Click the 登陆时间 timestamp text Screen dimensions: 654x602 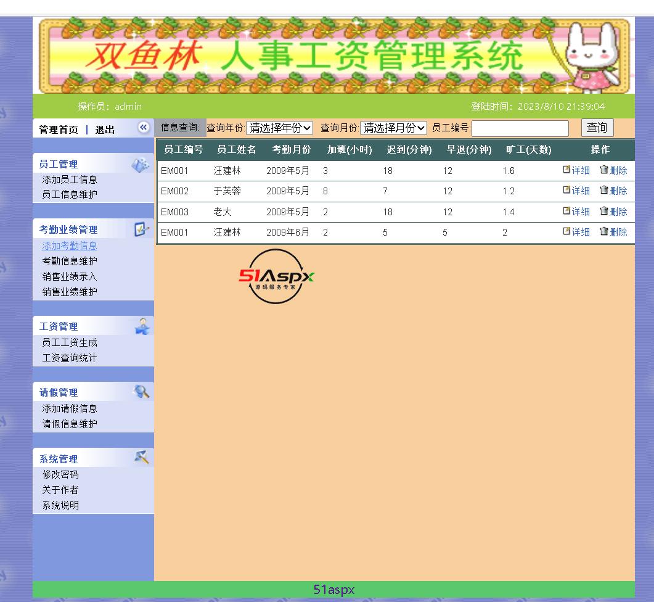tap(538, 107)
